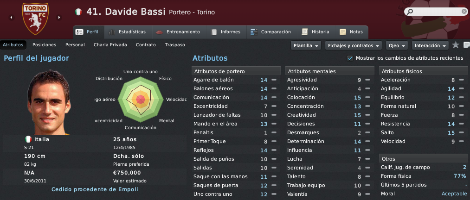Click the attribute radar chart polygon
This screenshot has height=200, width=470.
(140, 100)
